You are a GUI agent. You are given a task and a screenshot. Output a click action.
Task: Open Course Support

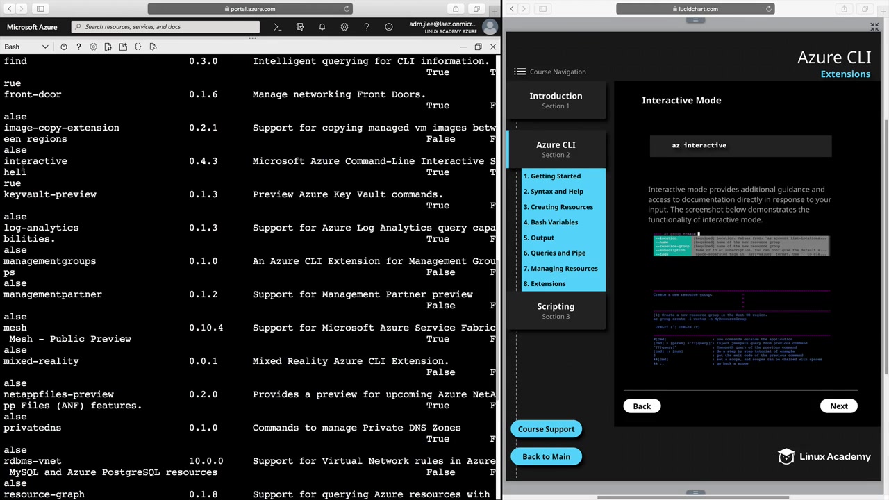(546, 429)
